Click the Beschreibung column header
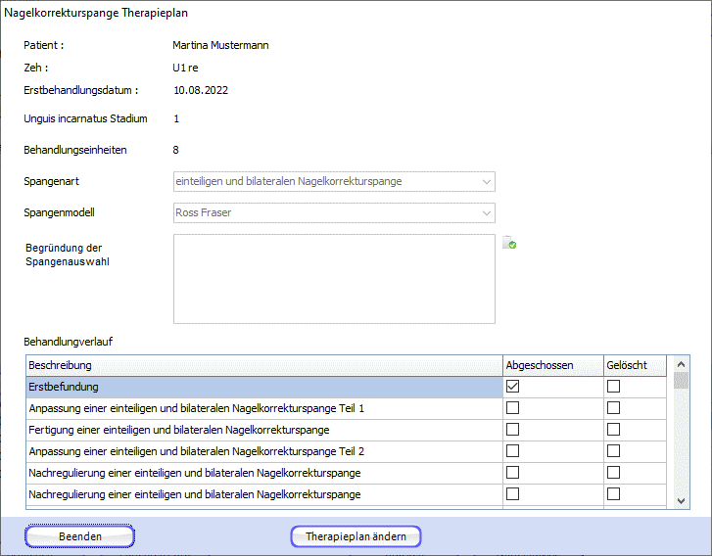712x556 pixels. click(x=262, y=365)
